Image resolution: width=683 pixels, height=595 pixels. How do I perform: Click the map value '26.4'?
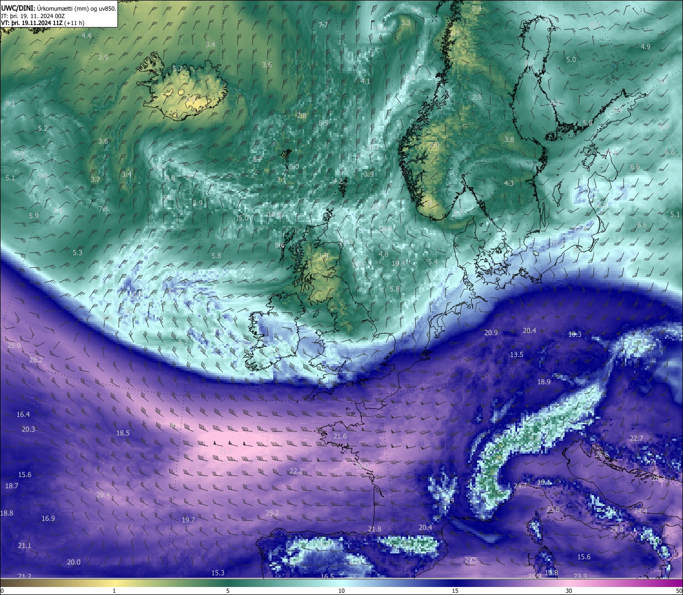103,495
